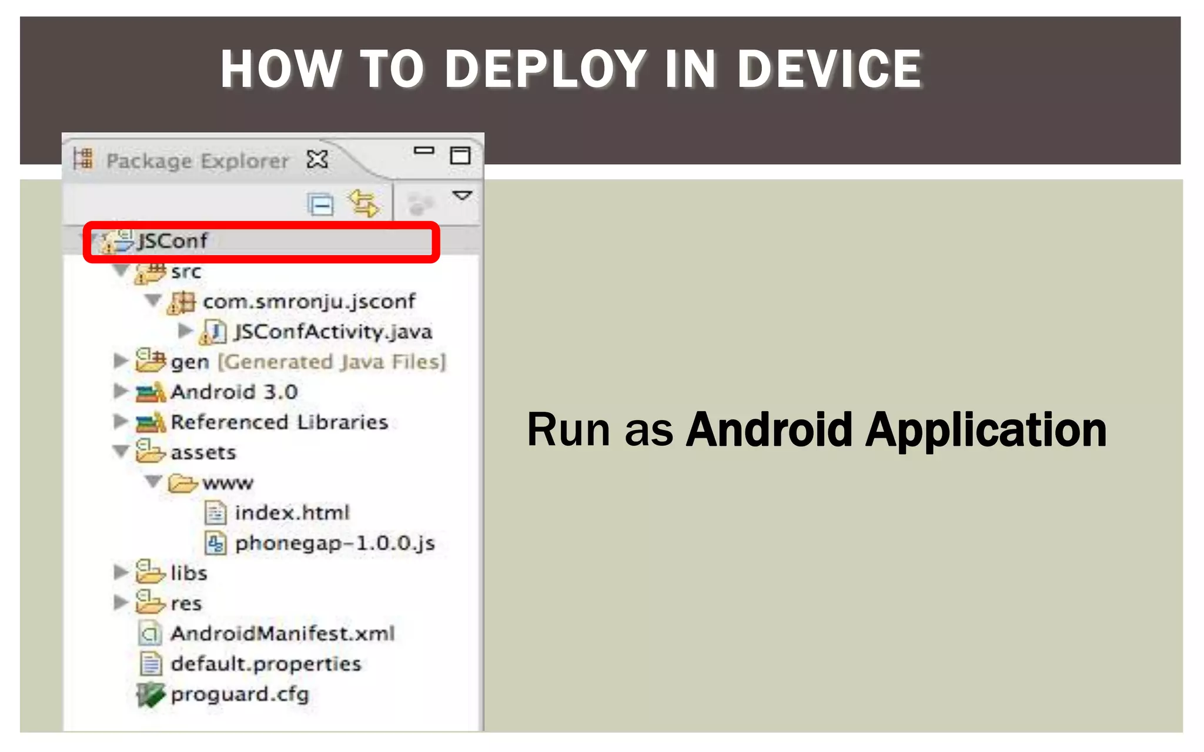Viewport: 1204px width, 752px height.
Task: Expand the JSConfActivity.java node arrow
Action: (185, 331)
